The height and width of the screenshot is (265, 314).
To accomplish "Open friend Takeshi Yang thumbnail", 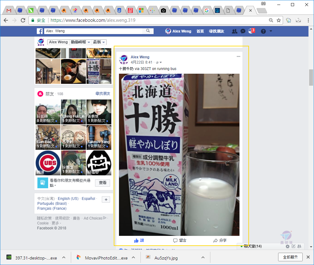I will point(99,138).
